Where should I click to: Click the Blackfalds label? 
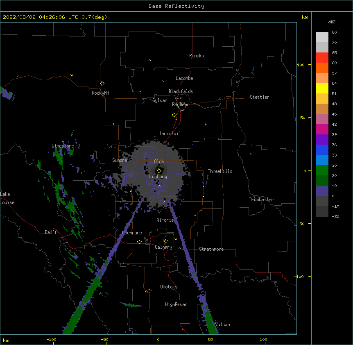point(181,91)
